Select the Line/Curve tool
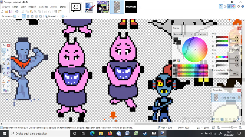The width and height of the screenshot is (245, 137). (8, 86)
